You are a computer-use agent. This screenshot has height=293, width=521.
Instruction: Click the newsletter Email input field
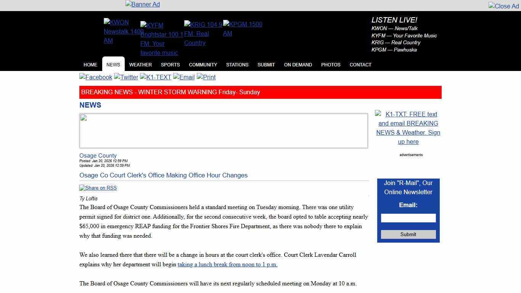(x=408, y=218)
